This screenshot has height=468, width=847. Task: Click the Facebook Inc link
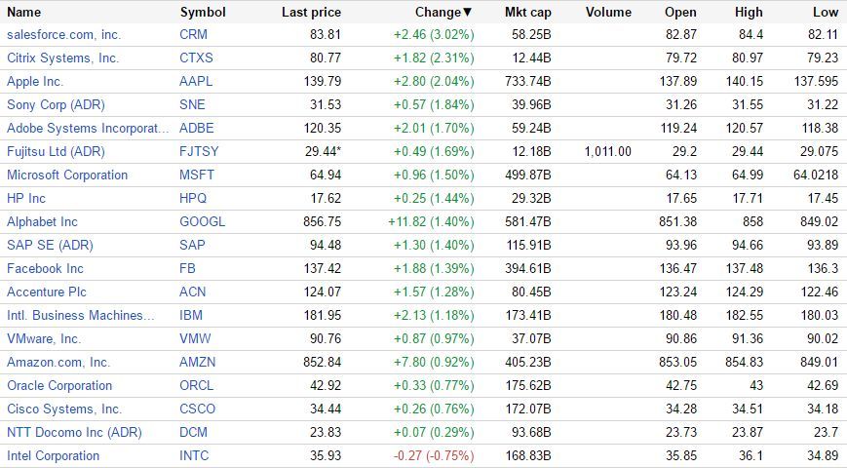coord(45,268)
